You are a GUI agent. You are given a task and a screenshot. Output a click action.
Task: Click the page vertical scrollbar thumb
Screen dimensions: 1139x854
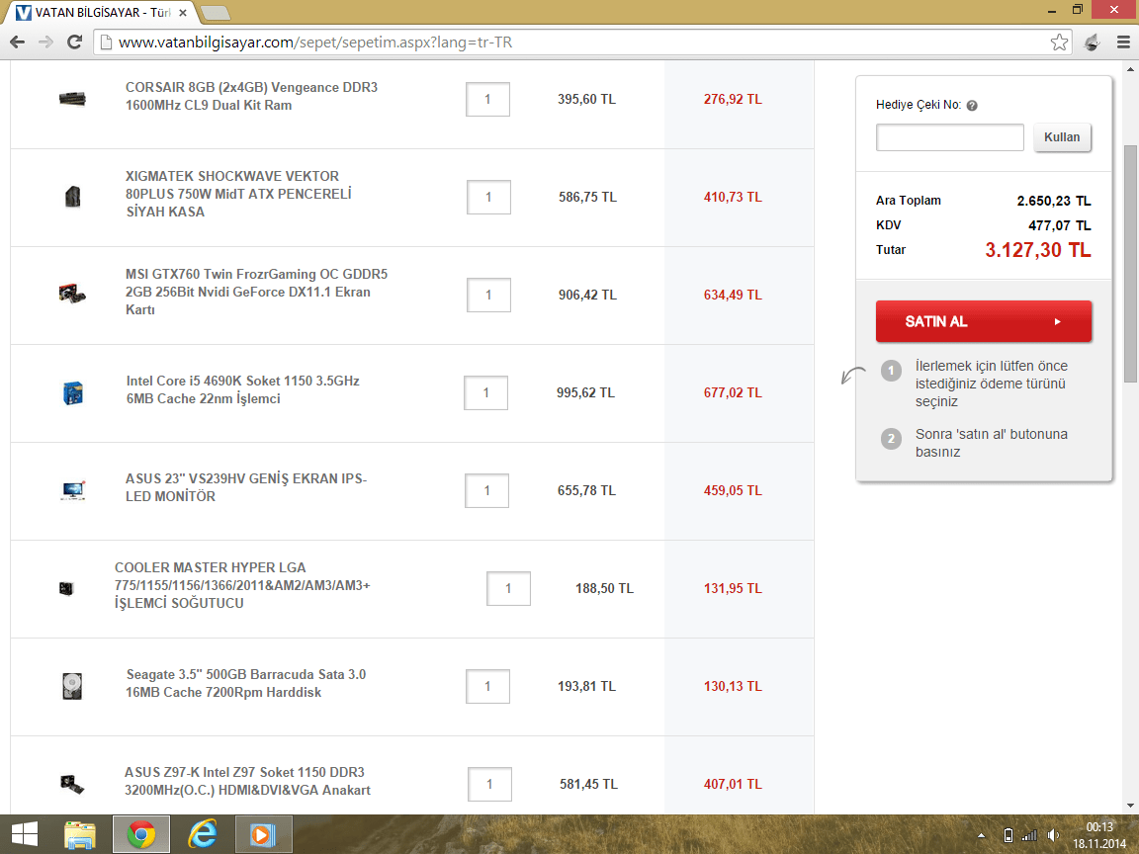pos(1130,263)
